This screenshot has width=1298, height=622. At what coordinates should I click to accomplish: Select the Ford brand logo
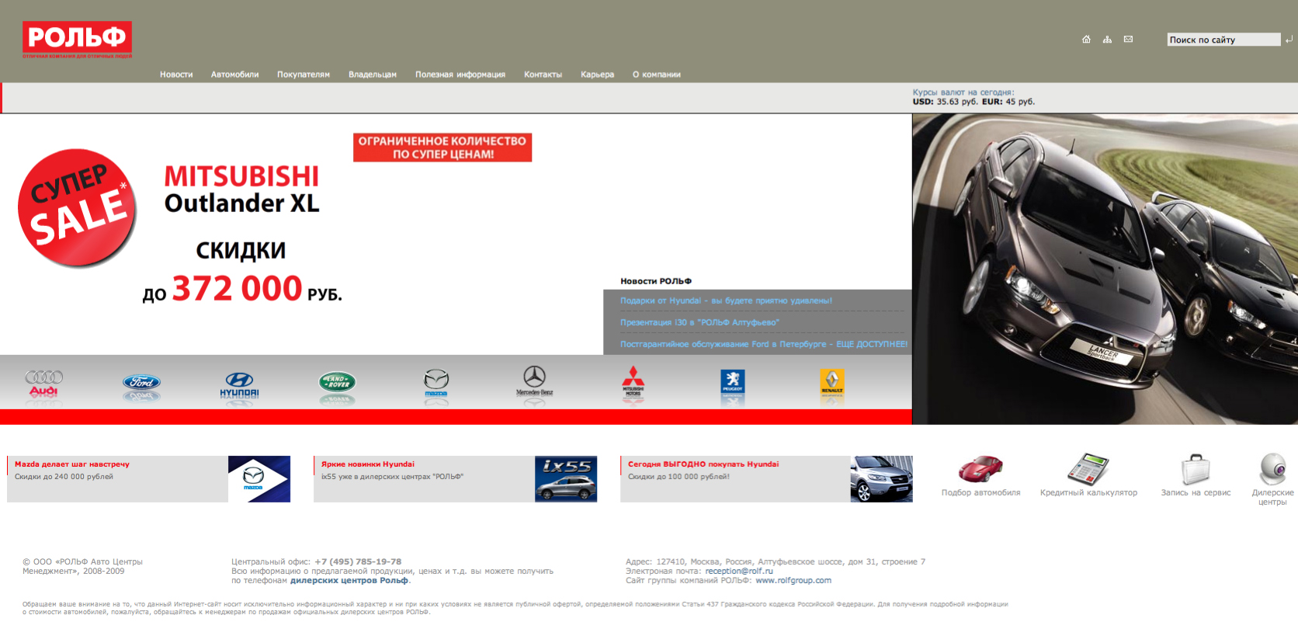point(141,383)
